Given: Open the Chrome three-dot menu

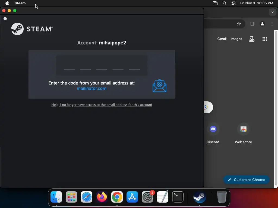Looking at the screenshot, I should click(272, 24).
